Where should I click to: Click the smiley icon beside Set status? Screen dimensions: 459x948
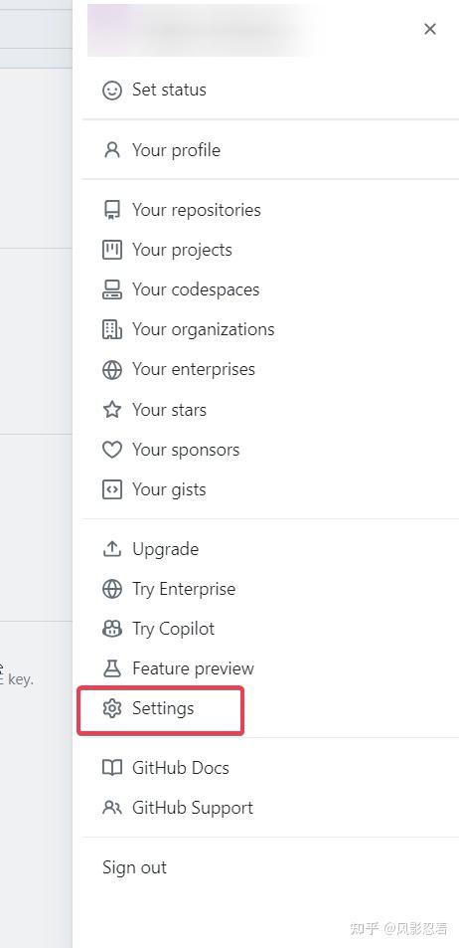click(x=111, y=91)
